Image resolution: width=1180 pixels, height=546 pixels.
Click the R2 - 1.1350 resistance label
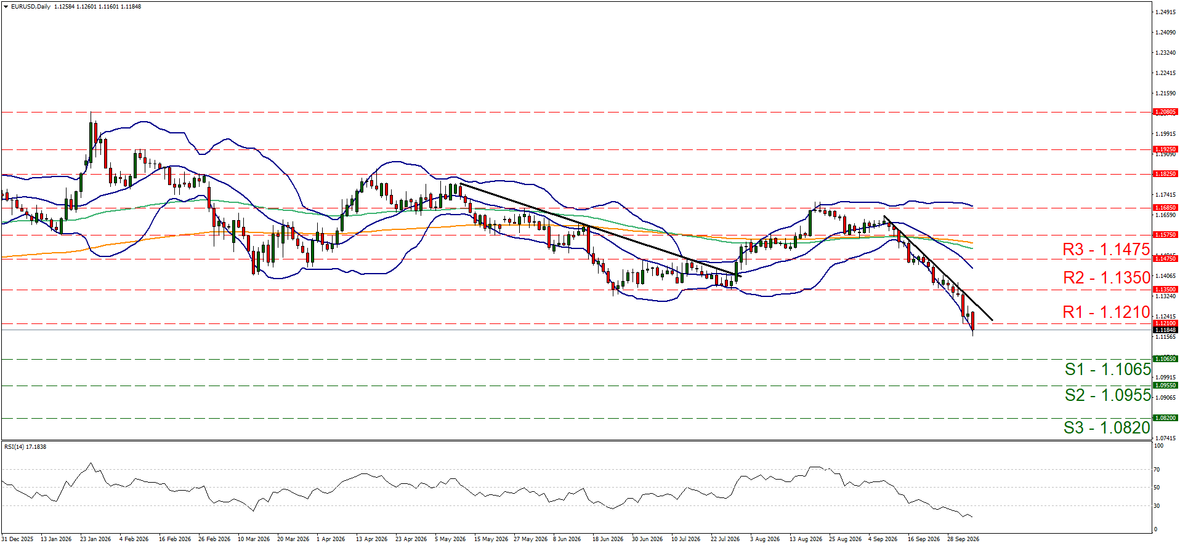coord(1106,277)
